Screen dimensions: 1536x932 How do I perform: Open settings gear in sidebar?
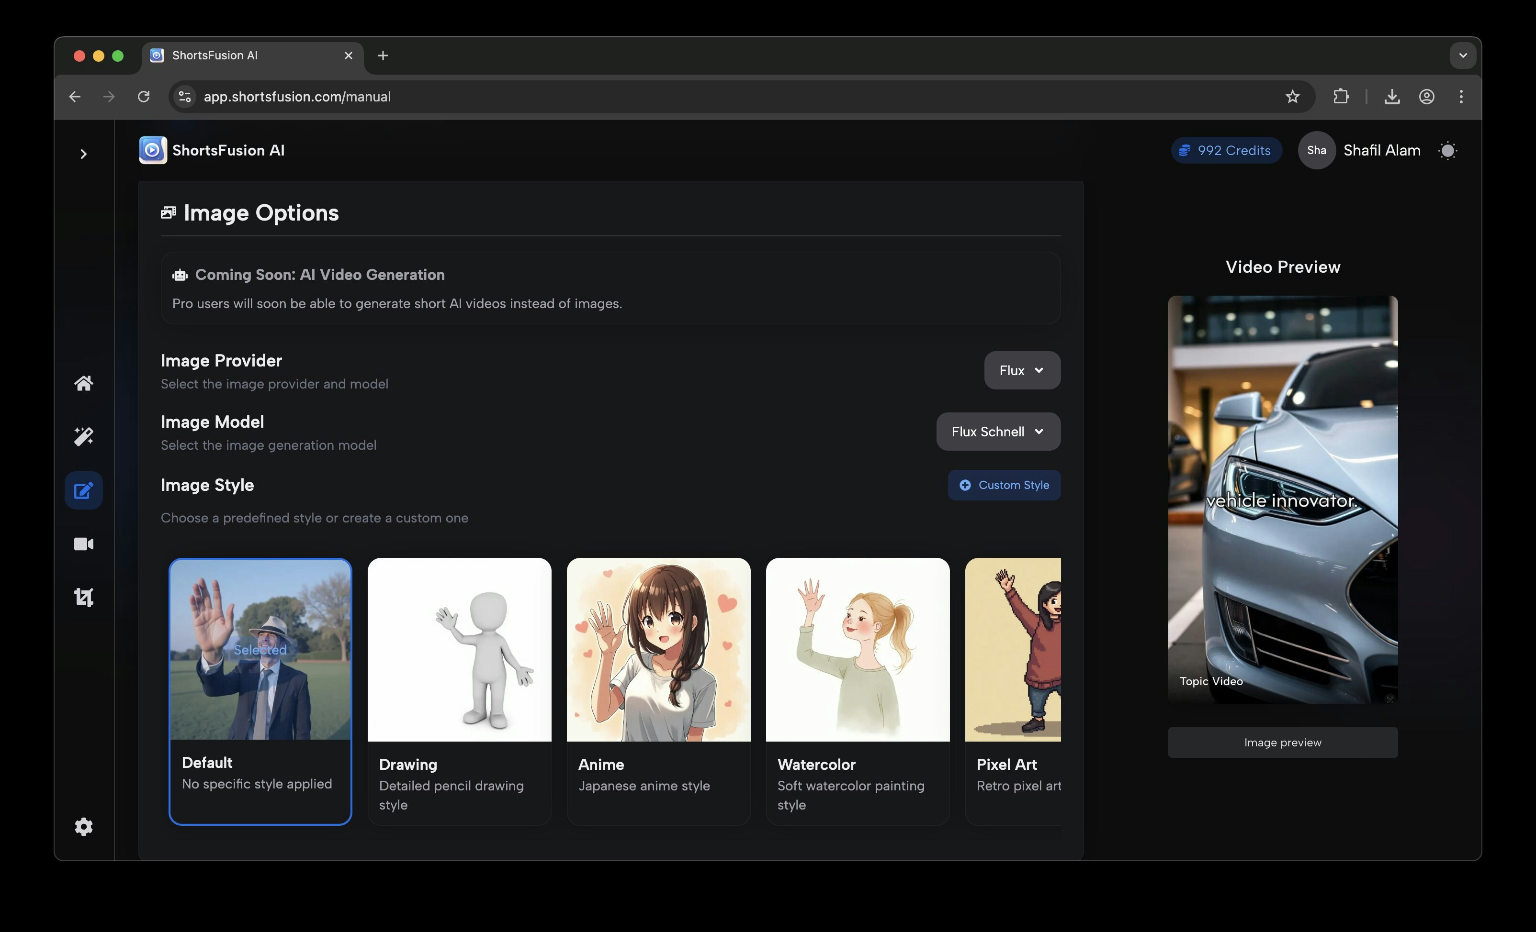tap(83, 827)
